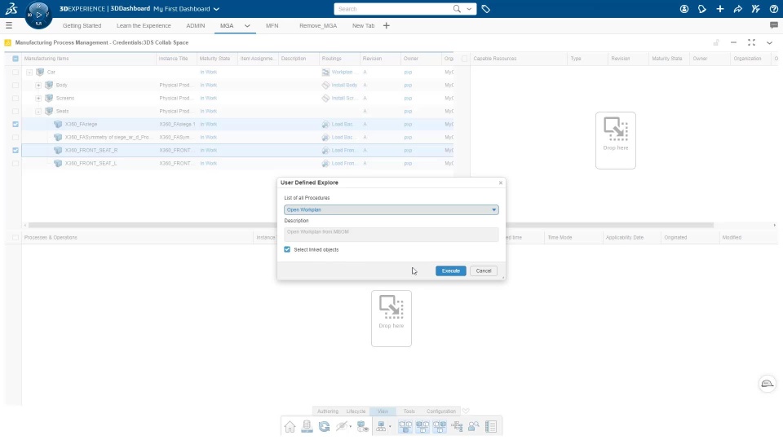Viewport: 783px width, 440px height.
Task: Open the Configuration toolbar section
Action: point(441,411)
